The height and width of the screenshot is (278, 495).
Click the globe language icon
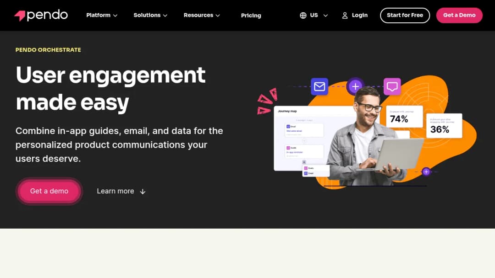[x=303, y=16]
